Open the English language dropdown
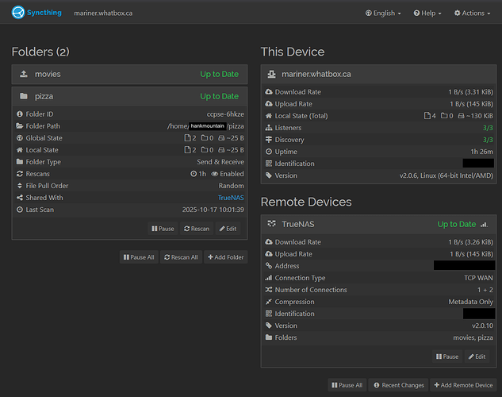The height and width of the screenshot is (397, 502). pyautogui.click(x=383, y=13)
